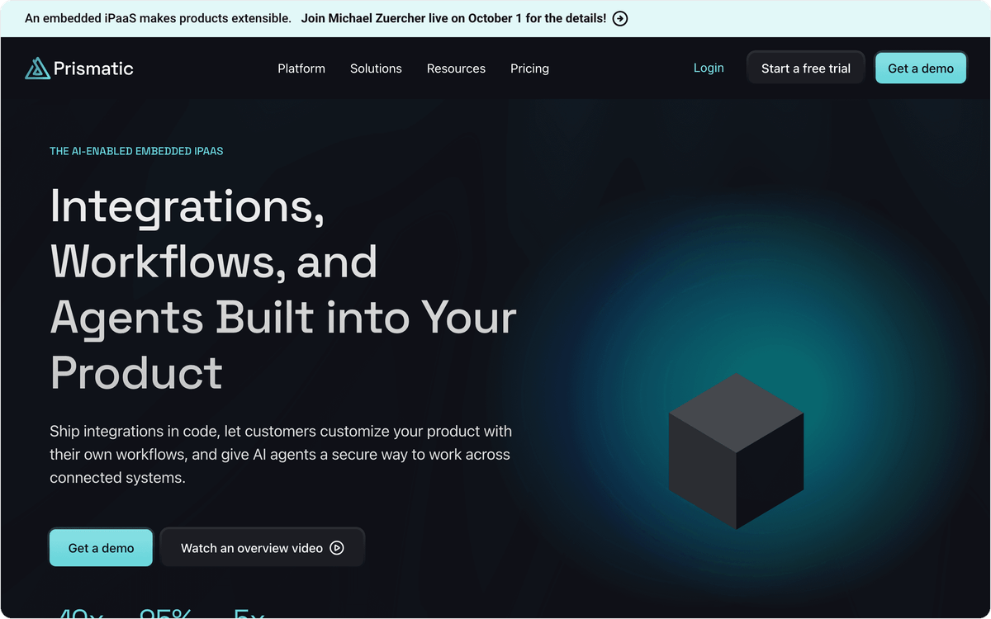Click Get a demo in the header
The height and width of the screenshot is (619, 991).
coord(921,69)
